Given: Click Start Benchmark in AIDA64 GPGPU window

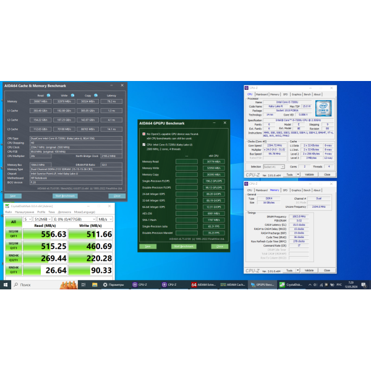Looking at the screenshot, I should click(184, 246).
